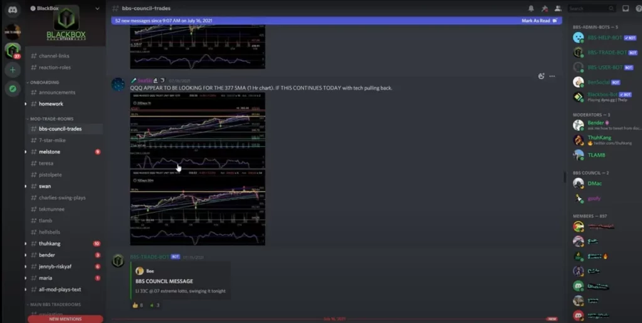This screenshot has width=642, height=323.
Task: Add reaction to SwaSki's message
Action: click(541, 76)
